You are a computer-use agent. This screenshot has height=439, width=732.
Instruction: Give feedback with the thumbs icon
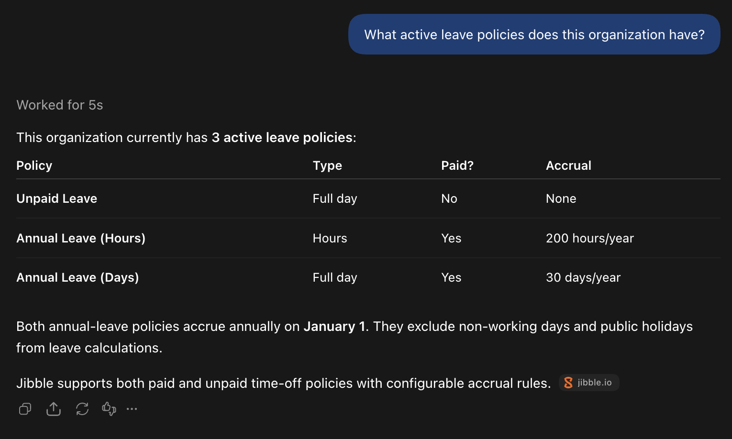109,409
